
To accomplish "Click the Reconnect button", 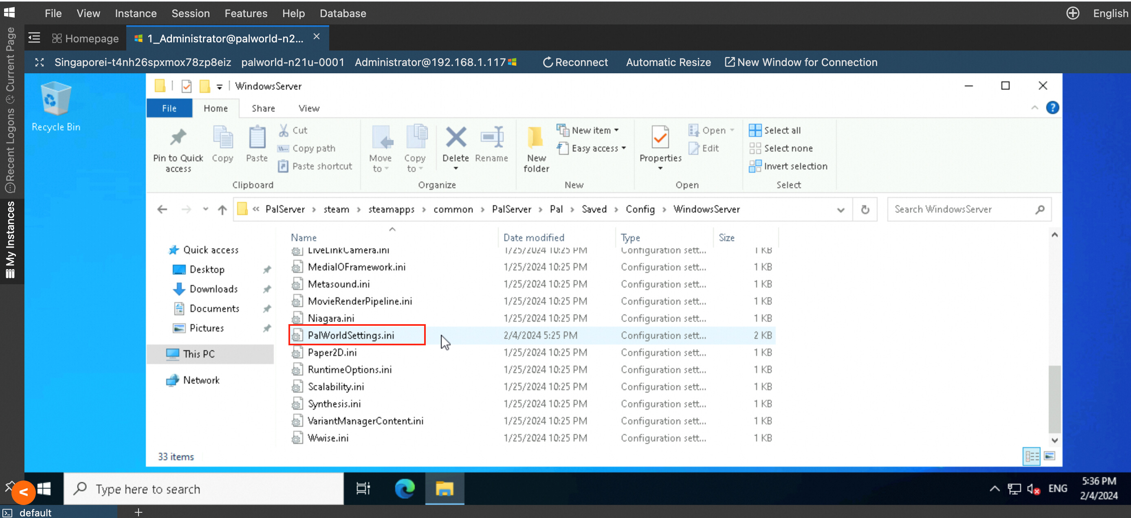I will 575,62.
